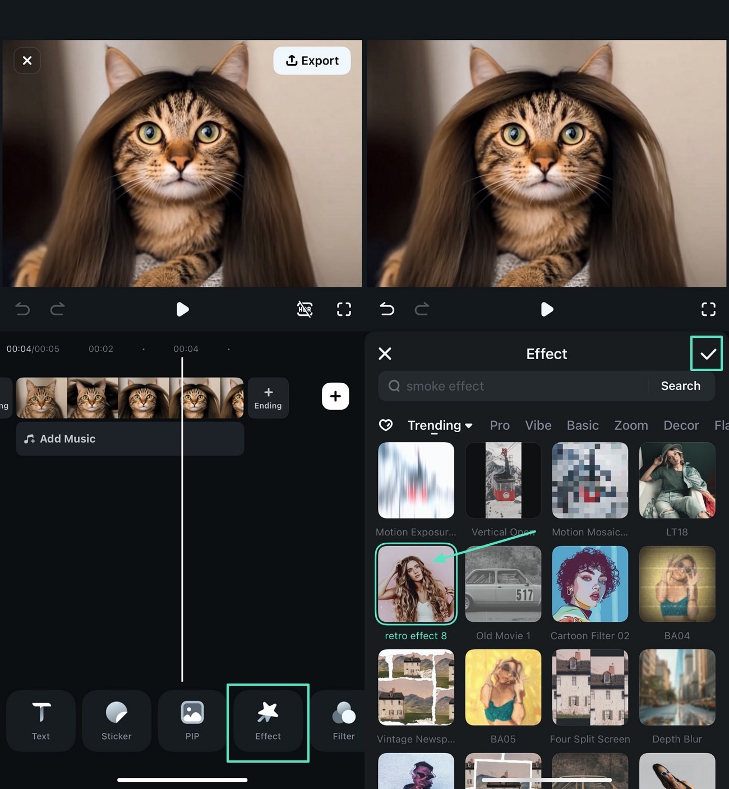Close the Effect panel
The image size is (729, 789).
point(385,354)
